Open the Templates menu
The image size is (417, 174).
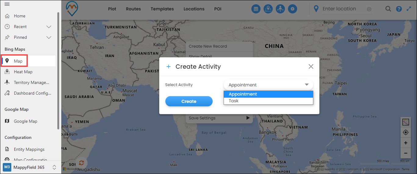[x=162, y=9]
